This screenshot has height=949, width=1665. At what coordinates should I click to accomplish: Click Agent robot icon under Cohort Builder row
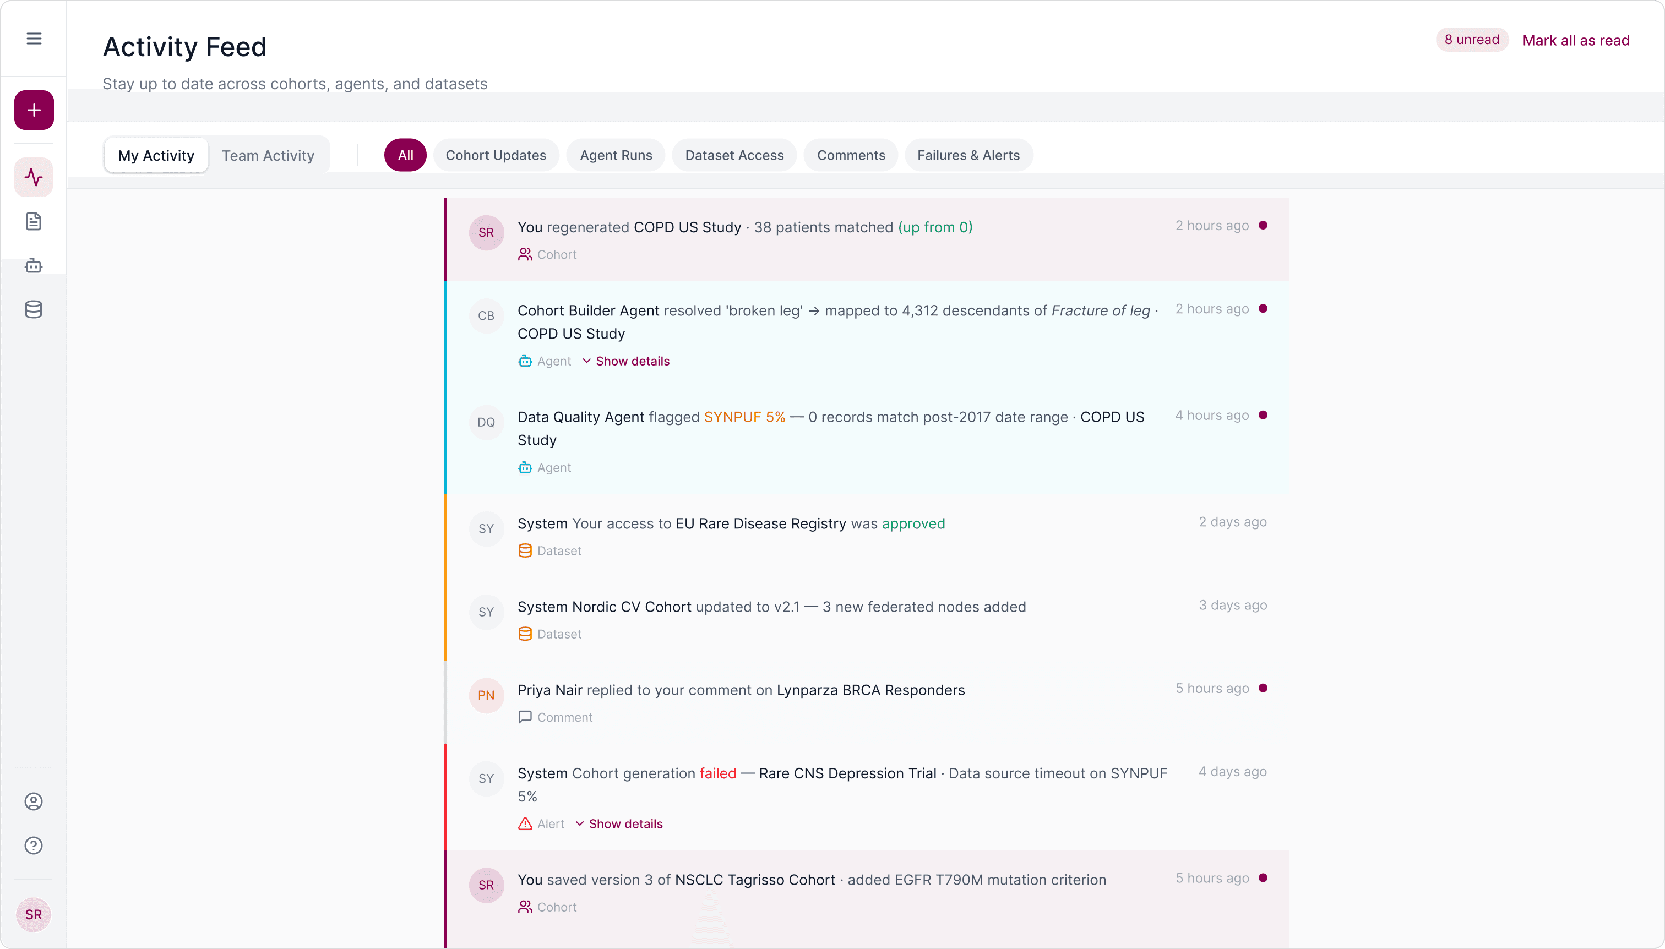[525, 361]
